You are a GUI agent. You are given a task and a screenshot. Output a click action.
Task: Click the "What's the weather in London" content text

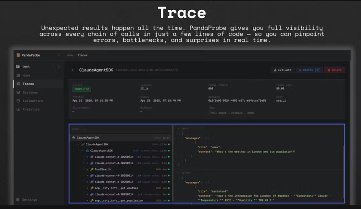click(255, 152)
